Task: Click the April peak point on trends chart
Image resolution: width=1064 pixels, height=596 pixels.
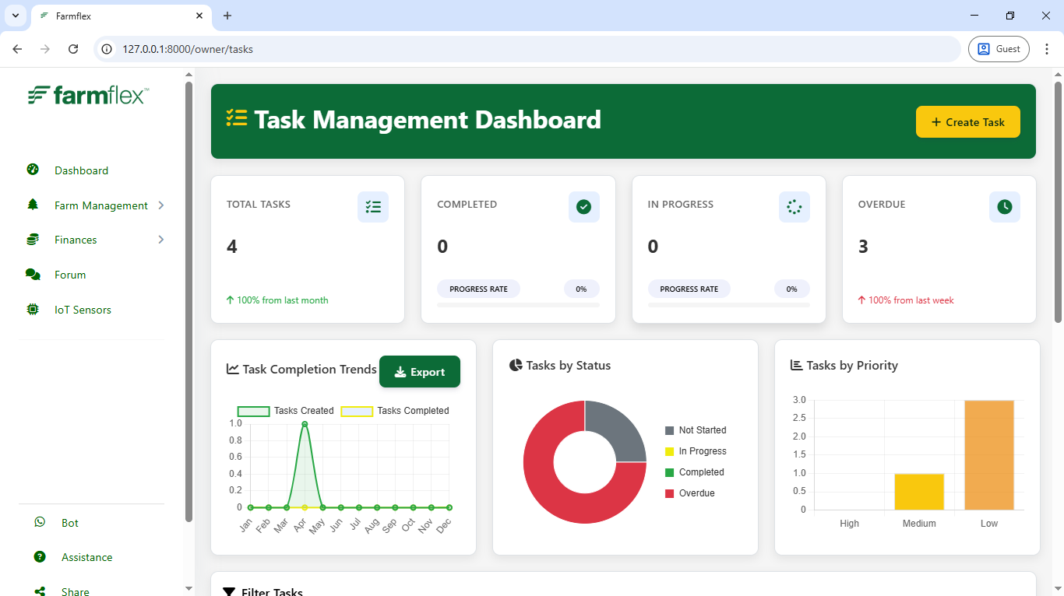Action: (x=305, y=424)
